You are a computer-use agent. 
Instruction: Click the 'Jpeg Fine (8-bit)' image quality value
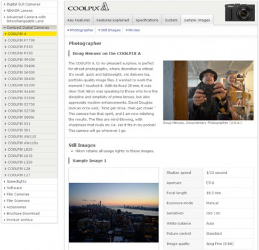pos(220,244)
